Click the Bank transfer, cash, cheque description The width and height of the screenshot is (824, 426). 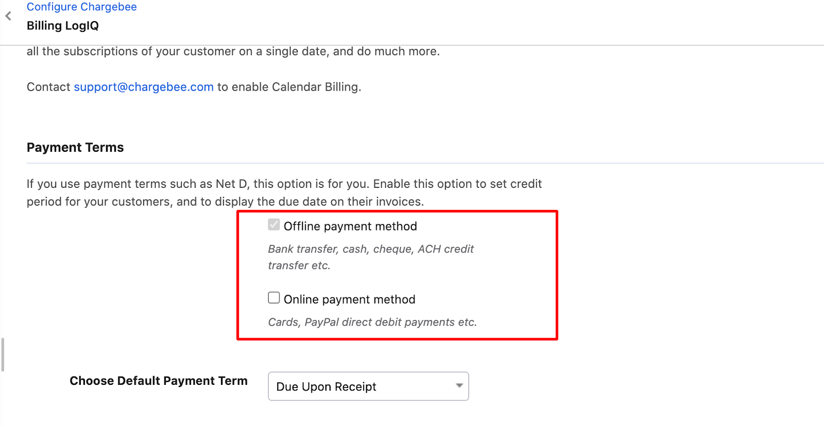tap(371, 257)
